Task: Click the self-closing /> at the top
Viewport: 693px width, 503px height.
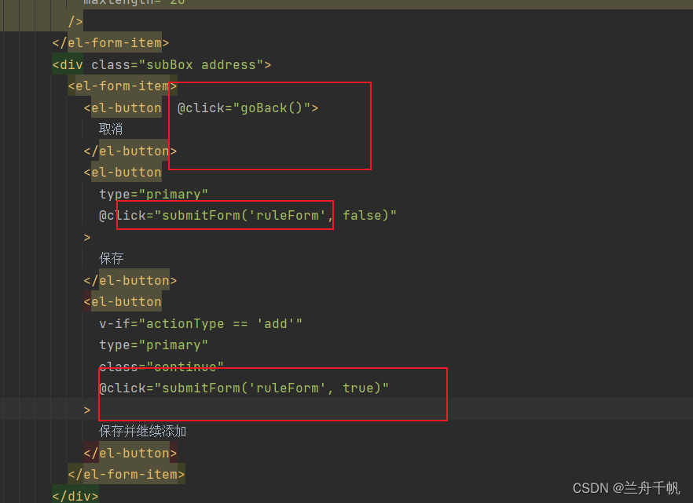Action: click(x=75, y=21)
